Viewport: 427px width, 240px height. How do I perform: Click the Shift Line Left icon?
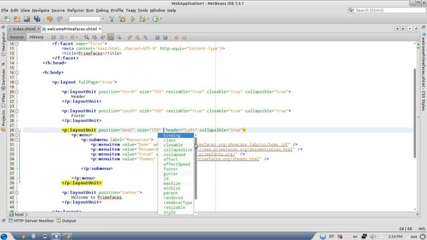coord(157,37)
